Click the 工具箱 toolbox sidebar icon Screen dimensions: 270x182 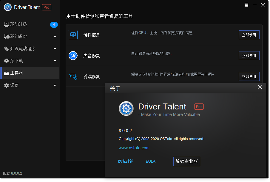click(7, 73)
